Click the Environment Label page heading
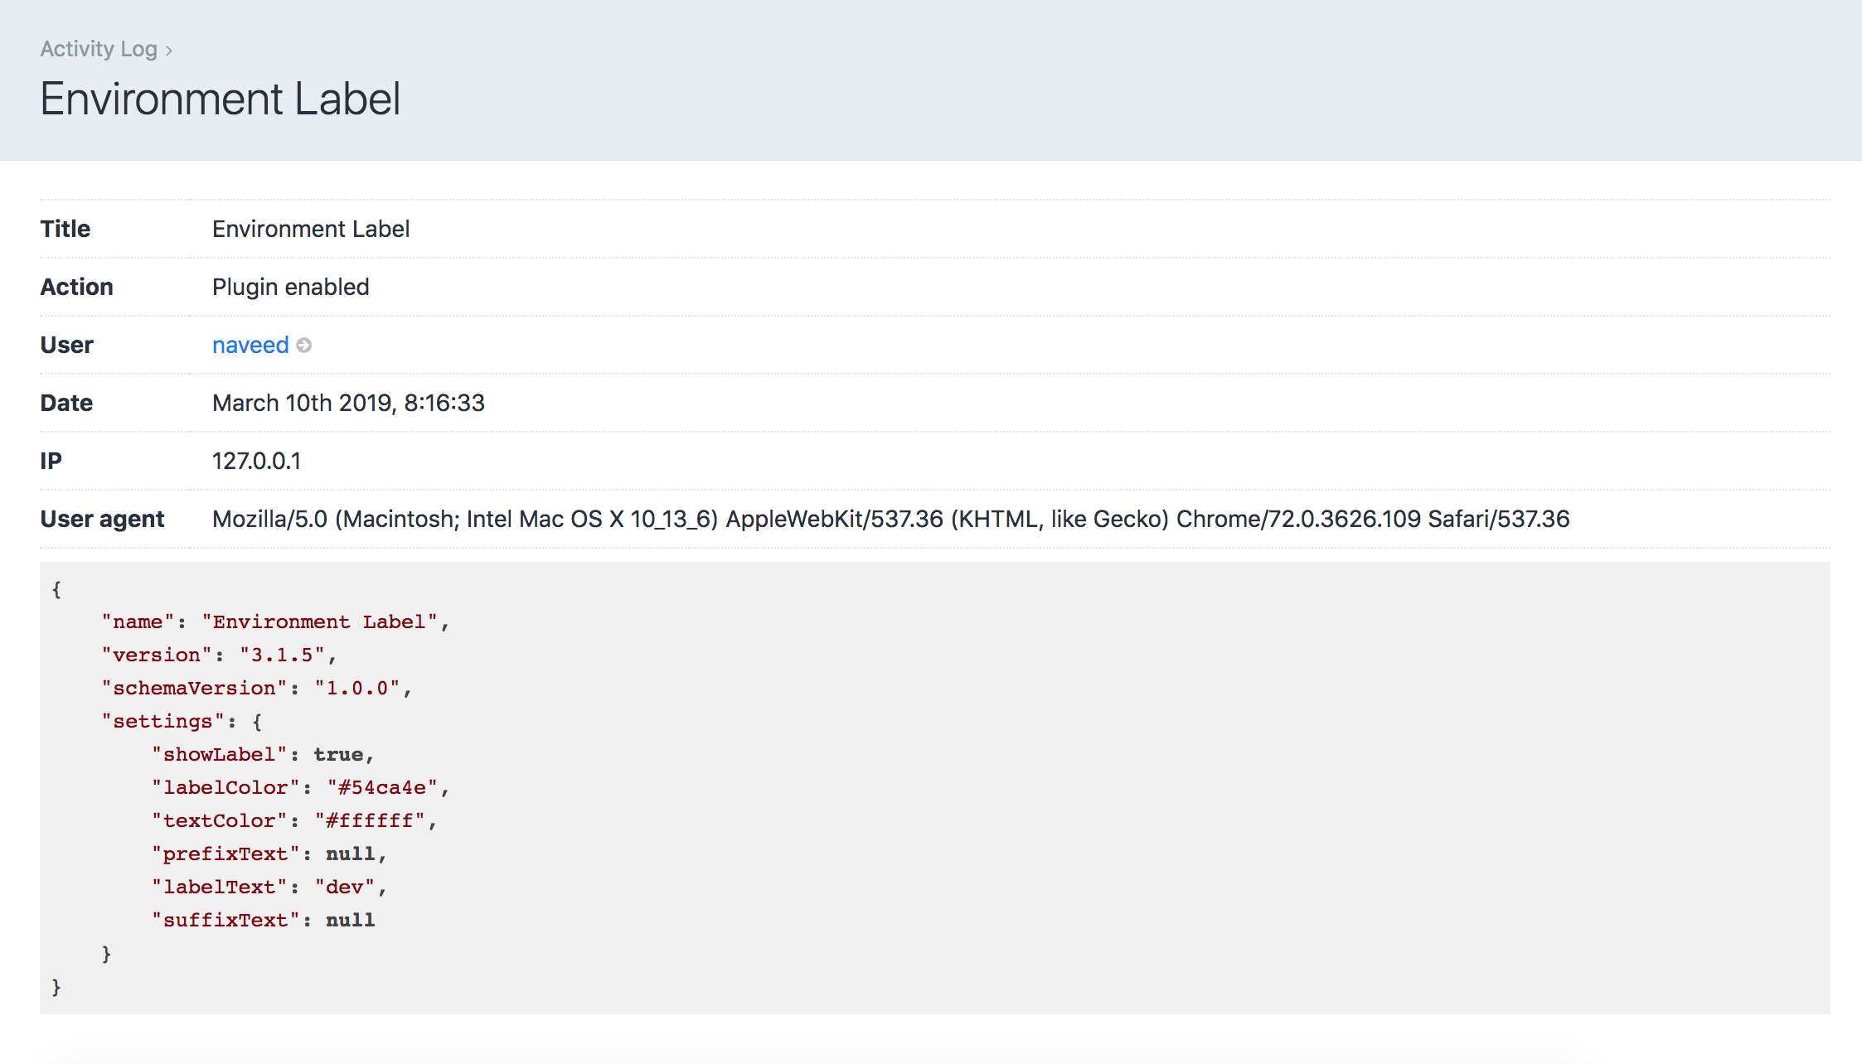This screenshot has width=1862, height=1064. 221,99
